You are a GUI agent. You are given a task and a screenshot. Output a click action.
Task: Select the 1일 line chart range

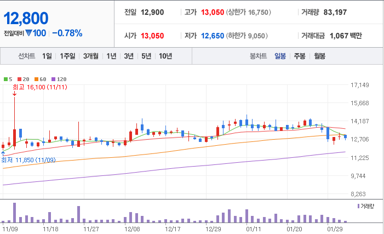47,56
